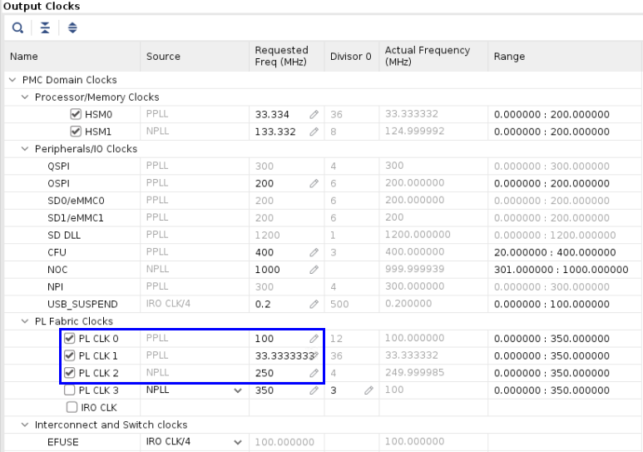This screenshot has width=643, height=452.
Task: Collapse PMC Domain Clocks group
Action: tap(13, 81)
